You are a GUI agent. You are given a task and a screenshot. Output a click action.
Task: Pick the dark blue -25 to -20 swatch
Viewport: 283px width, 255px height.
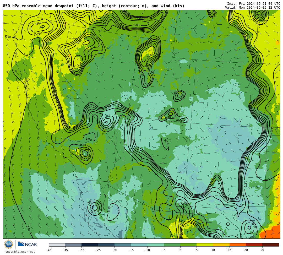click(106, 245)
